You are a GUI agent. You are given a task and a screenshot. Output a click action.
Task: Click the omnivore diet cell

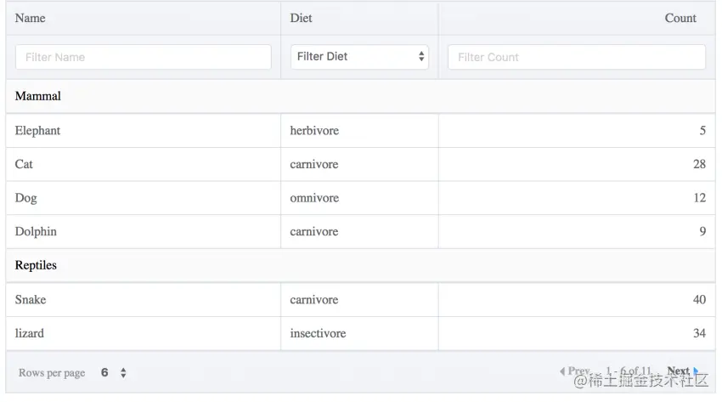tap(314, 198)
